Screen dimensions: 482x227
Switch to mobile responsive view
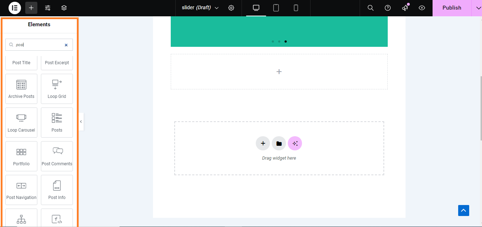[x=296, y=8]
